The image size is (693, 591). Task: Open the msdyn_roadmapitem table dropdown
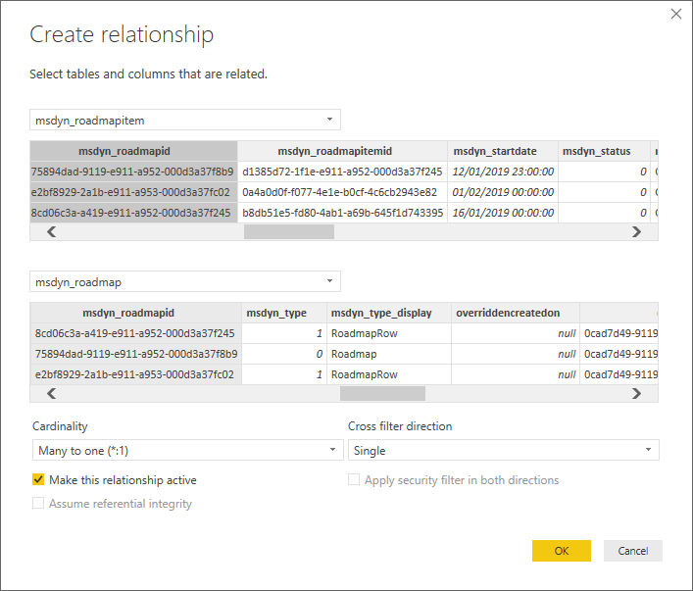pyautogui.click(x=185, y=120)
